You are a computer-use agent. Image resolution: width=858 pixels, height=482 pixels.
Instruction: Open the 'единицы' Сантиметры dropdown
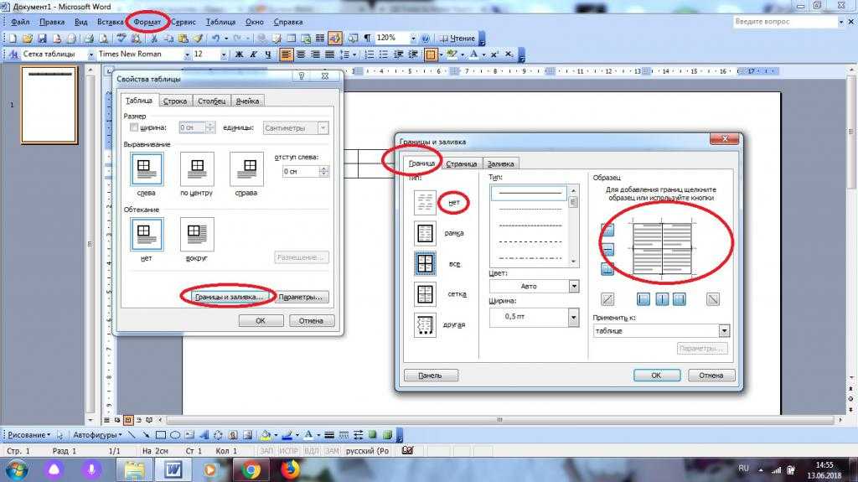(x=323, y=127)
